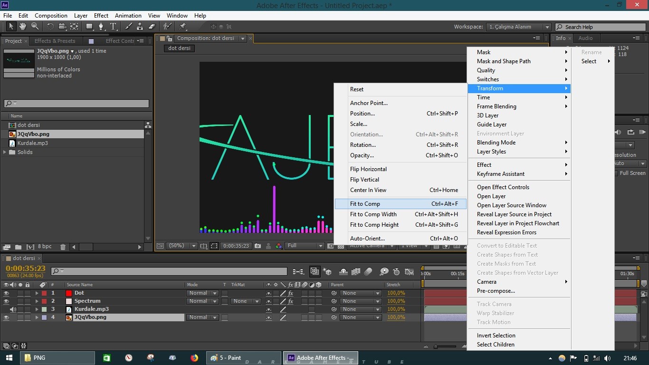
Task: Take a snapshot with the camera icon
Action: pyautogui.click(x=258, y=246)
